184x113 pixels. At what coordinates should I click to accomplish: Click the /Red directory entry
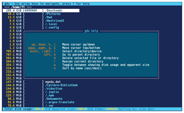coord(49,17)
